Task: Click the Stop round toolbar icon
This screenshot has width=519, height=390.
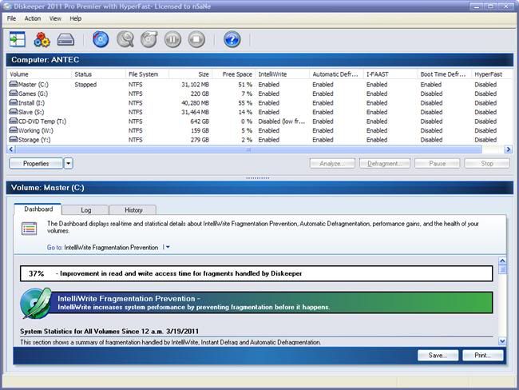Action: coord(196,39)
